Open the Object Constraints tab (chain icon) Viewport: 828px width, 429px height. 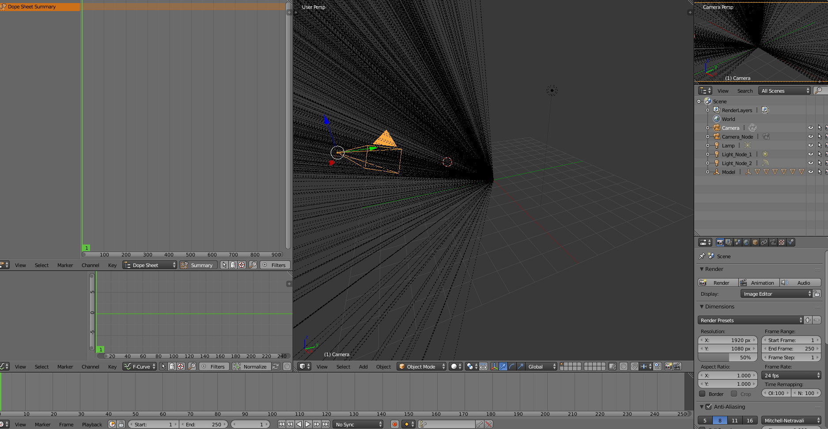764,242
